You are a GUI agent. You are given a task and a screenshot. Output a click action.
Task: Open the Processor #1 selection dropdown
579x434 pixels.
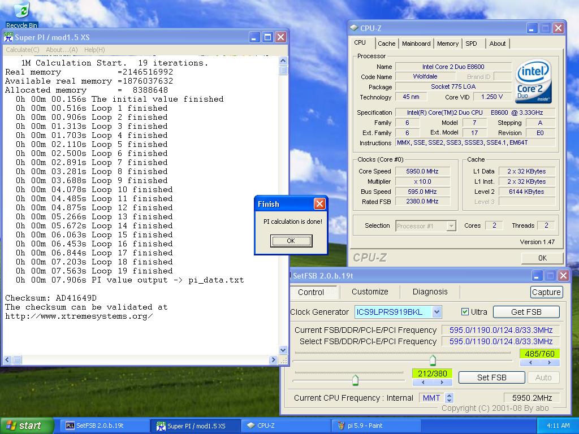coord(451,226)
